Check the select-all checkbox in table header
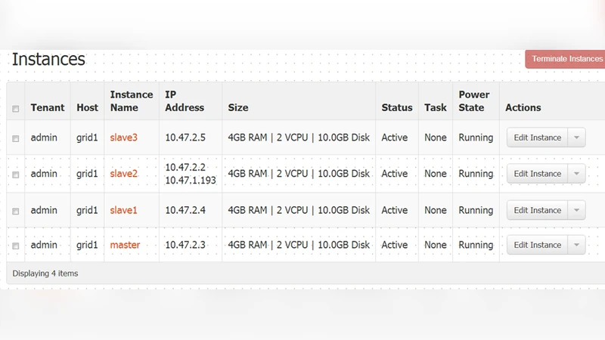 pyautogui.click(x=16, y=109)
